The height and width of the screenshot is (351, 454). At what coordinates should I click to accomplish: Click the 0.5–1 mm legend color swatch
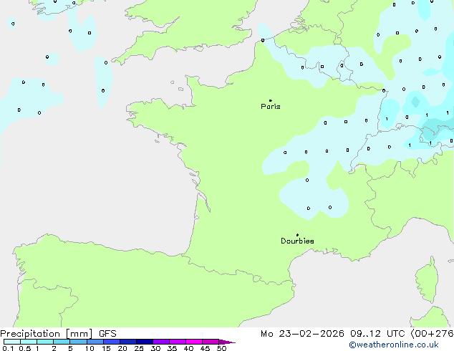[x=29, y=342]
